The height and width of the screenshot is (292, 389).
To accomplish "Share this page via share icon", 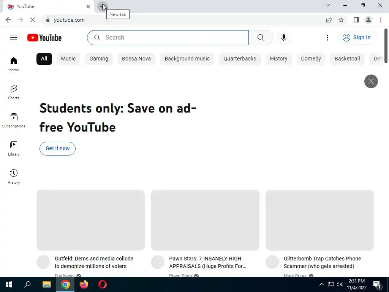I will 329,20.
